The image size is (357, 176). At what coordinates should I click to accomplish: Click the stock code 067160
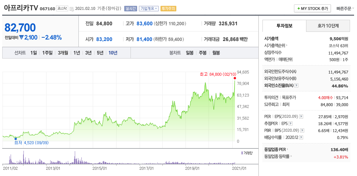tap(47, 9)
